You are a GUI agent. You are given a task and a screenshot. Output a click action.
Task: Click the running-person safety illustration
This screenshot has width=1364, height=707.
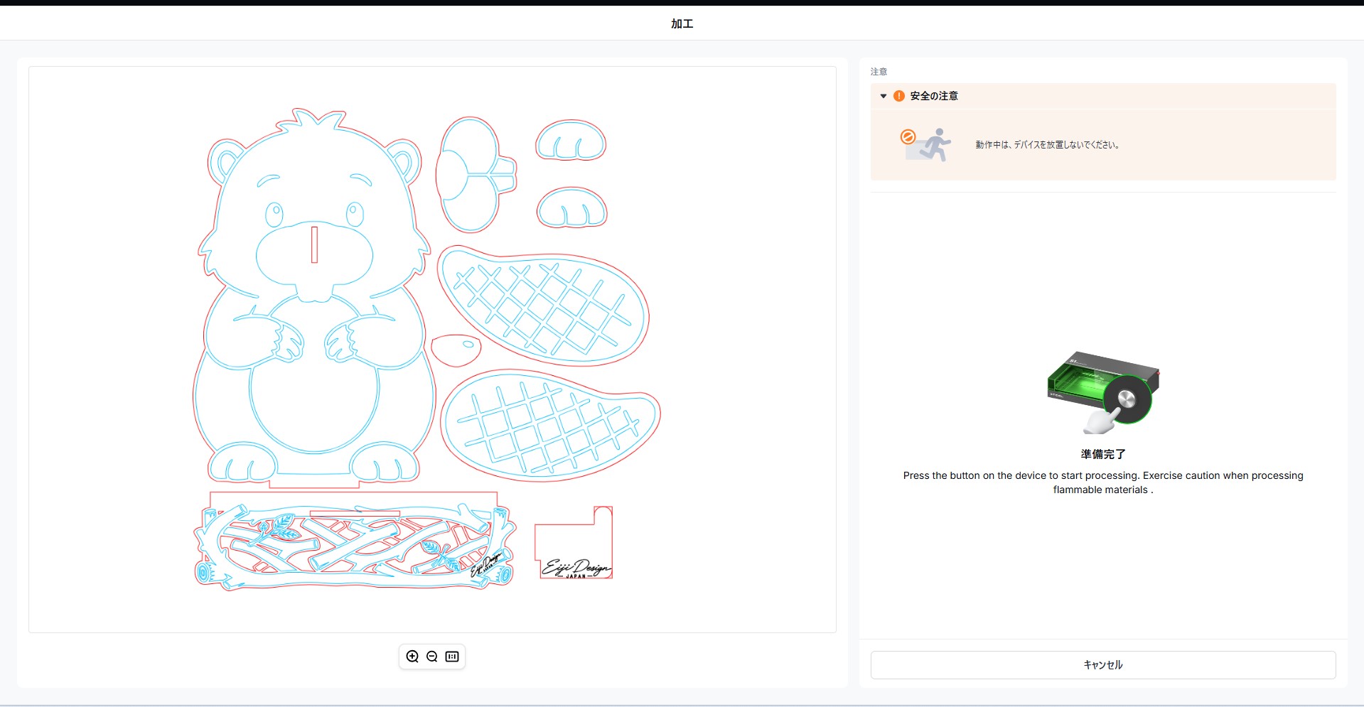(x=925, y=145)
